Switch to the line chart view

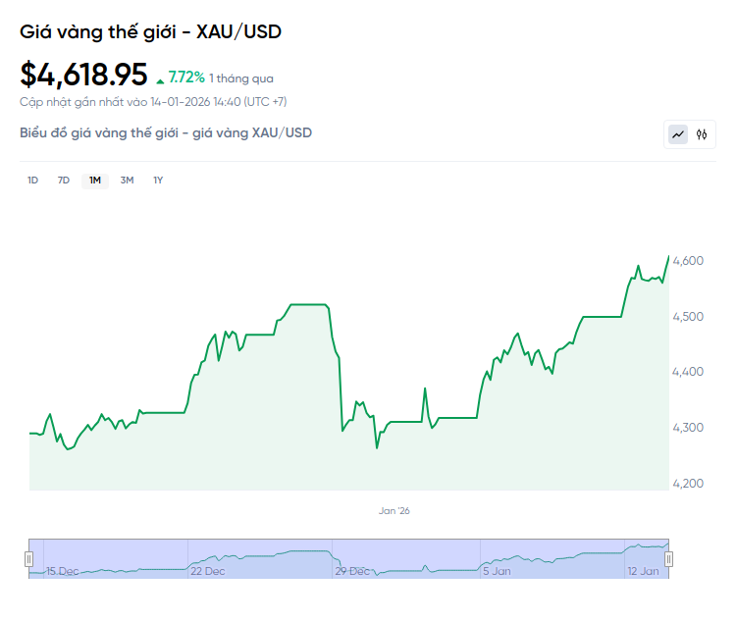pyautogui.click(x=678, y=134)
